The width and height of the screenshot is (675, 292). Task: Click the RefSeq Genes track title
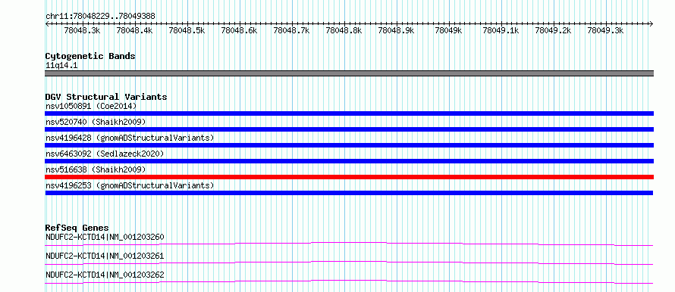(77, 228)
